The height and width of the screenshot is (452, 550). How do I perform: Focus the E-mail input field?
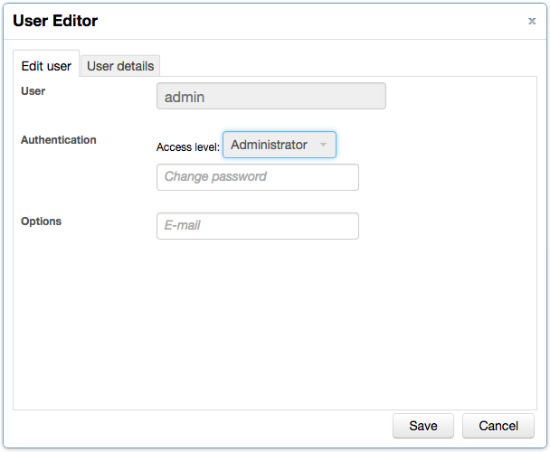(x=257, y=226)
